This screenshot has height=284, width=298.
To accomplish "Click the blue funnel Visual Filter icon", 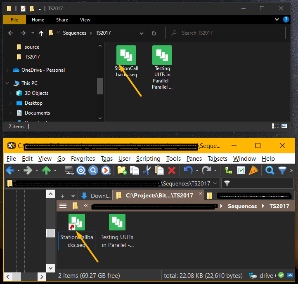I will tap(282, 170).
